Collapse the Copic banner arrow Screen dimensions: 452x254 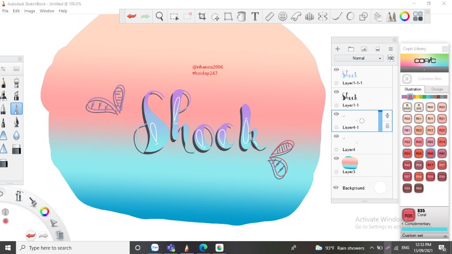[424, 70]
